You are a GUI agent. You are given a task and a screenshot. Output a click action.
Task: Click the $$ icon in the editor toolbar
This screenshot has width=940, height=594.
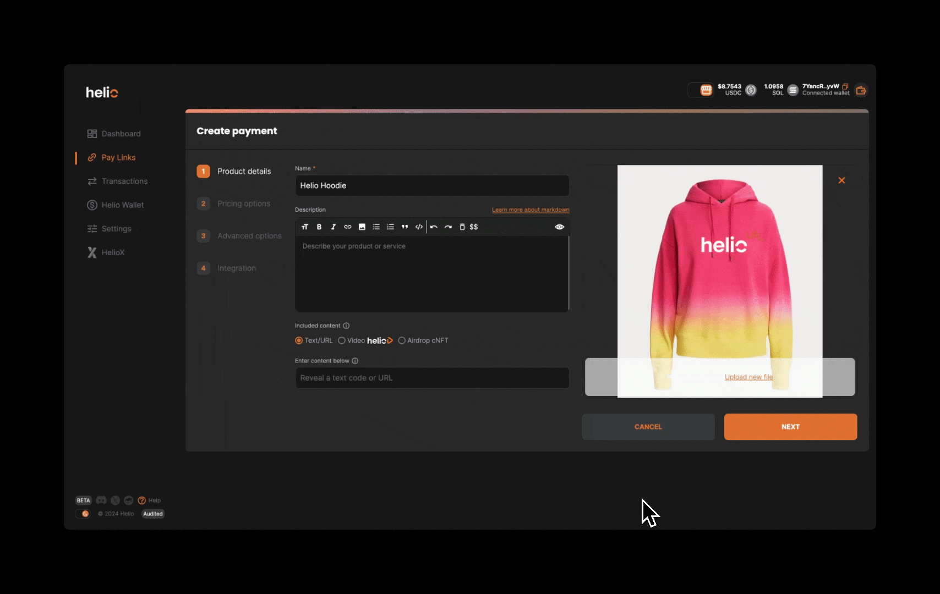coord(474,227)
